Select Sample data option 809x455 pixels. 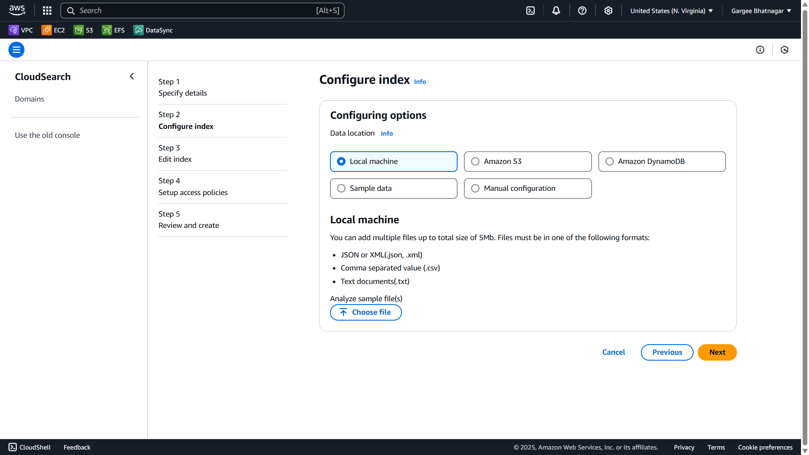(x=394, y=188)
